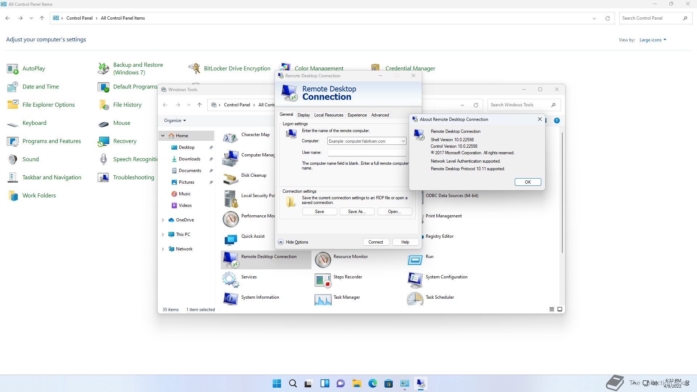The height and width of the screenshot is (392, 697).
Task: Click the Save connection settings button
Action: (x=319, y=212)
